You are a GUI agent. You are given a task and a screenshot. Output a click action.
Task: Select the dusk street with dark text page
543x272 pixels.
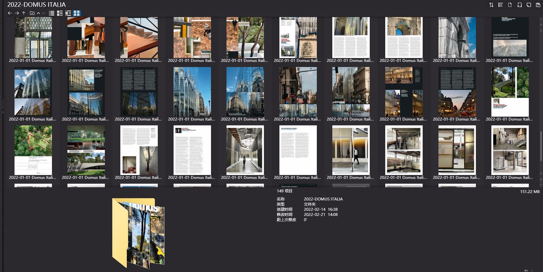click(x=457, y=92)
